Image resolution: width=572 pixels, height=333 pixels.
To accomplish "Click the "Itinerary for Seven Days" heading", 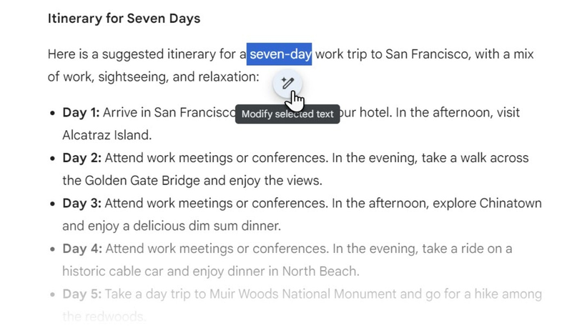I will click(124, 19).
